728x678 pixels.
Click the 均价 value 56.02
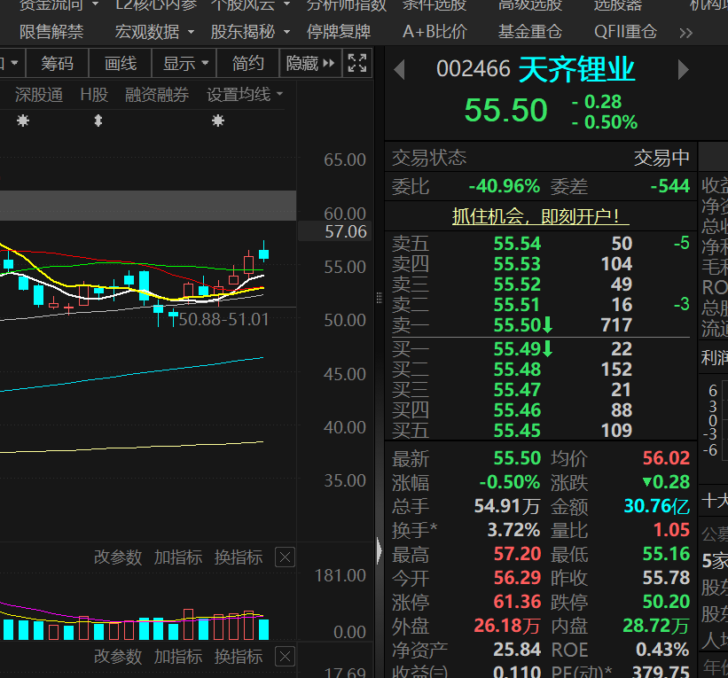click(x=666, y=458)
